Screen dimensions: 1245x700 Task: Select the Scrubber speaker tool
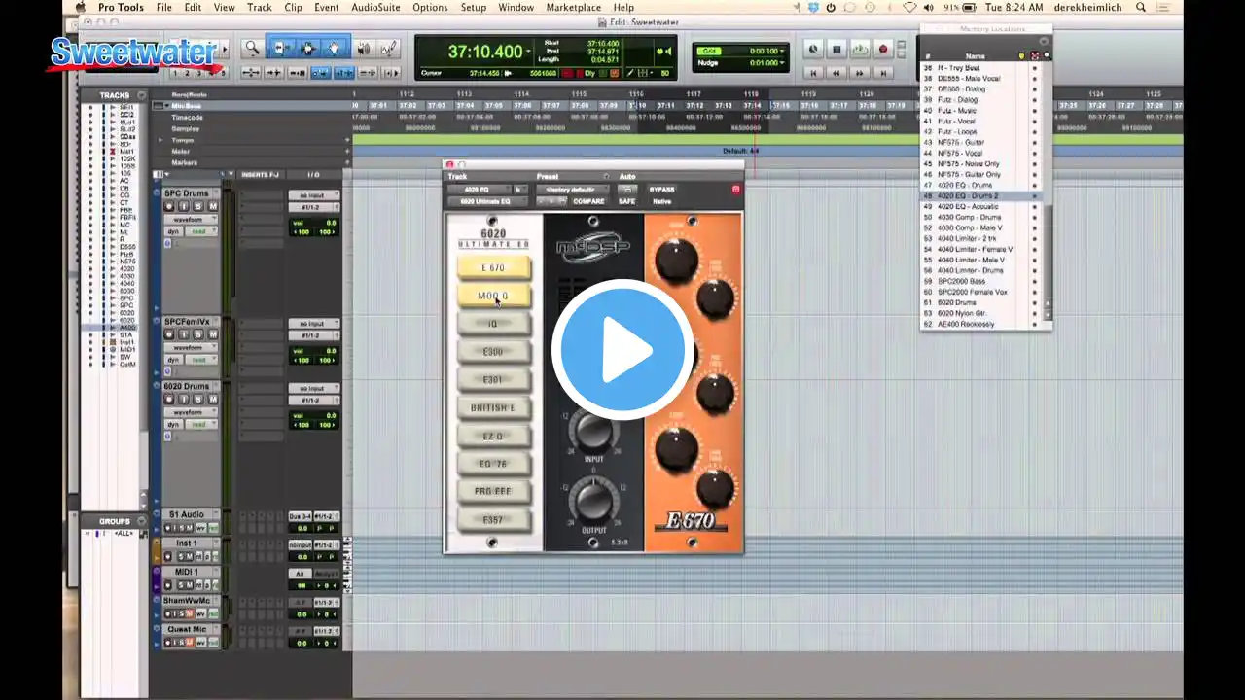coord(364,48)
